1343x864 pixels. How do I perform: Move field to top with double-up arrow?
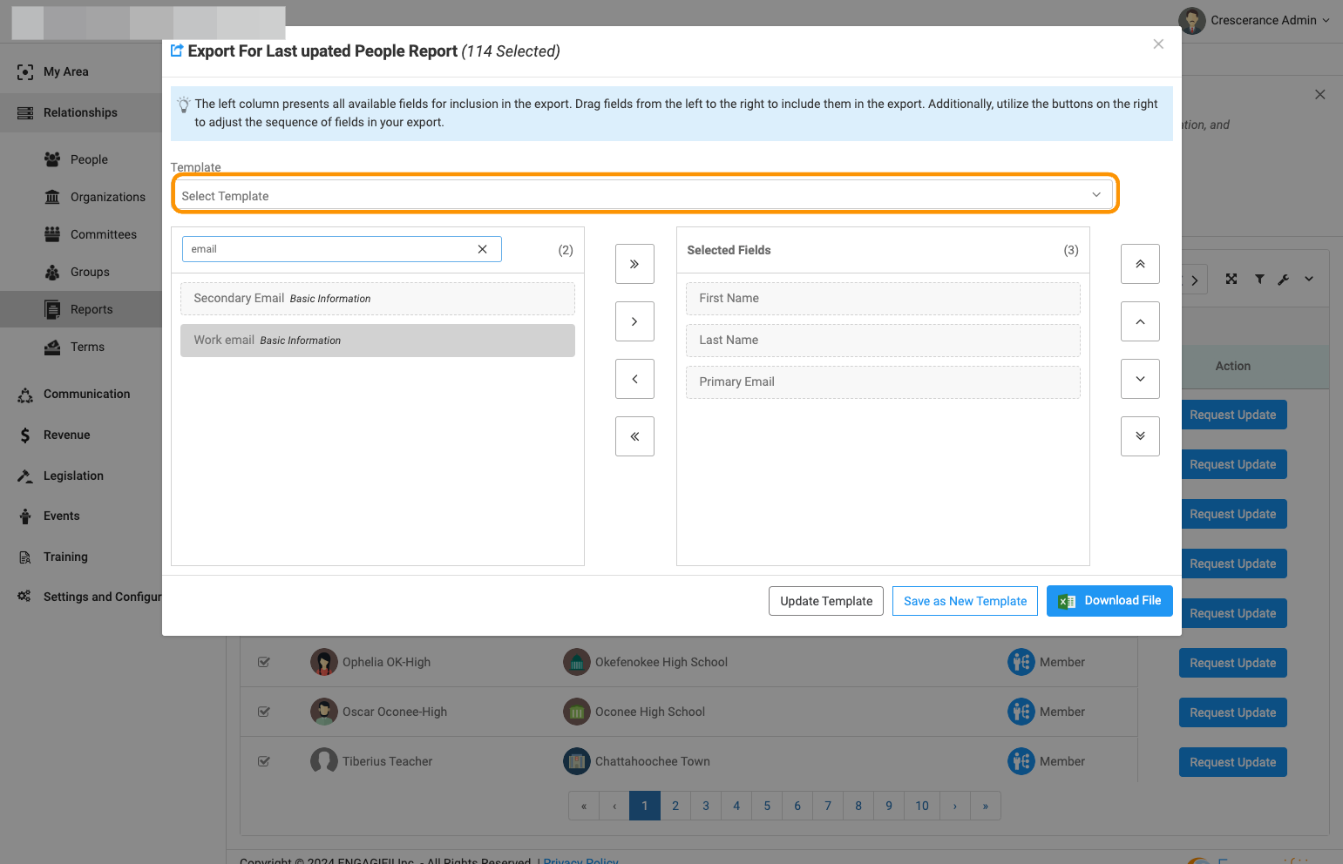coord(1140,264)
